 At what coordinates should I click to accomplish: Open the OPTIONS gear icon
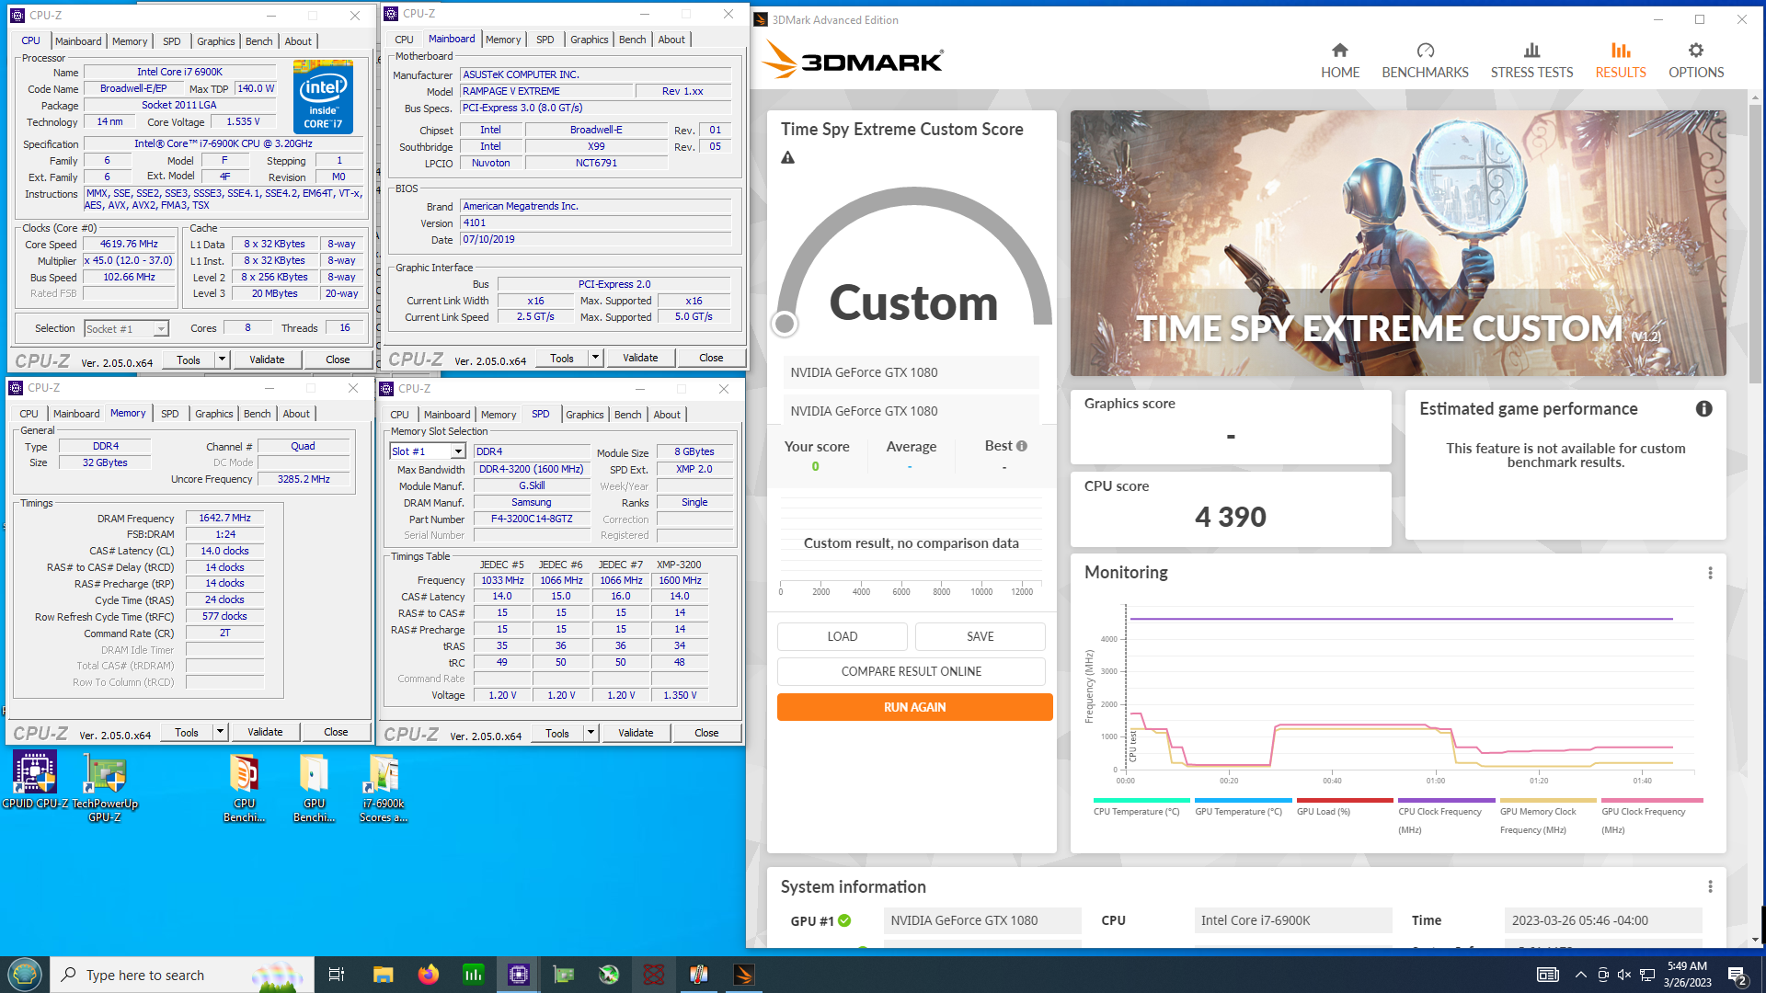1696,51
